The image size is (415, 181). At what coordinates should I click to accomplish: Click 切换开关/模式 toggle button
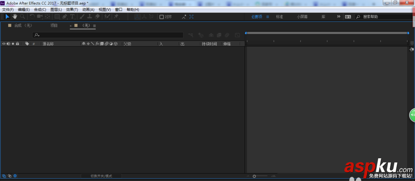[x=101, y=176]
